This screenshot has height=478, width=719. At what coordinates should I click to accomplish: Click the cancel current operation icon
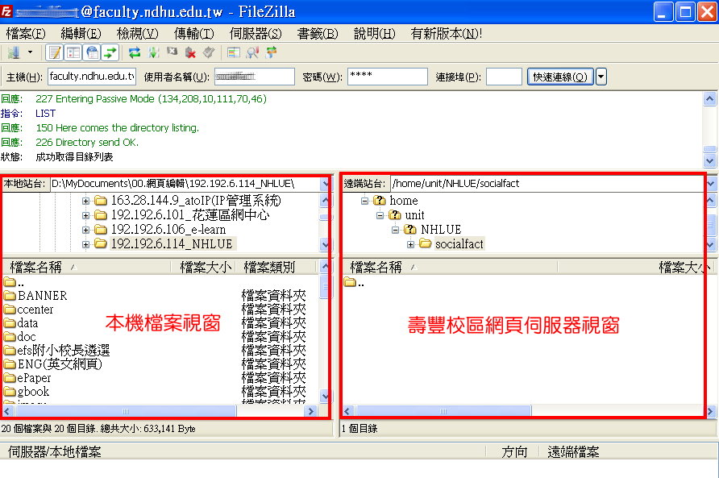[x=171, y=52]
